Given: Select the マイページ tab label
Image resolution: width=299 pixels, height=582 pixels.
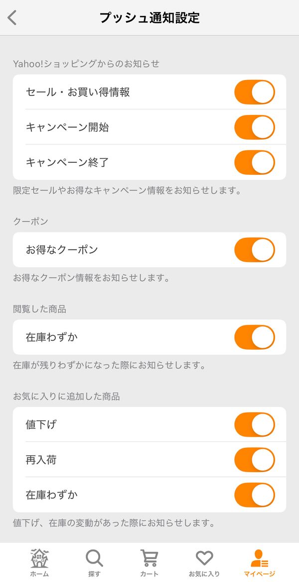Looking at the screenshot, I should click(x=260, y=574).
